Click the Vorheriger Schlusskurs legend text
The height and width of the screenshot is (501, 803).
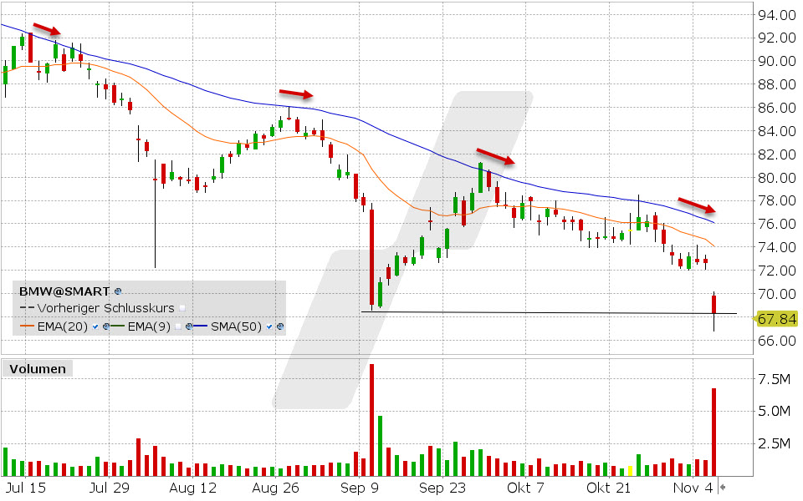(105, 308)
